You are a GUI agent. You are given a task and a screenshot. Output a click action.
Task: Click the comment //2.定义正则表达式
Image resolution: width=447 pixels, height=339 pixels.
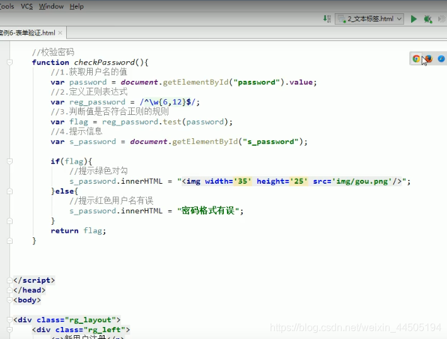pos(89,92)
